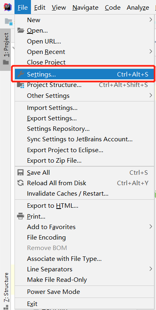This screenshot has width=156, height=310.
Task: Toggle Power Save Mode
Action: coord(84,291)
